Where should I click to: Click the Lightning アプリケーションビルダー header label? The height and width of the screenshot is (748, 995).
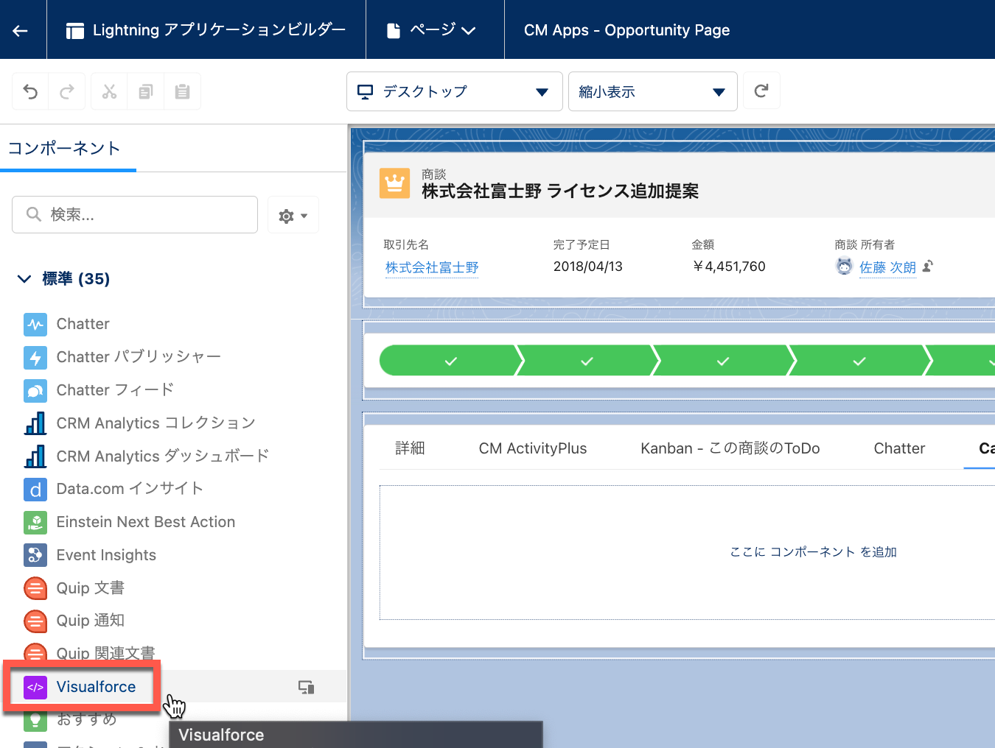220,30
